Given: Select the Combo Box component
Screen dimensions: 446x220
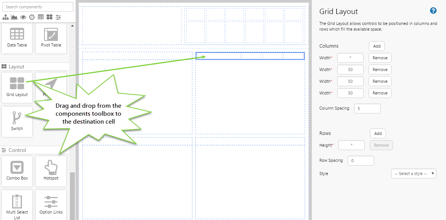Looking at the screenshot, I should pos(17,171).
